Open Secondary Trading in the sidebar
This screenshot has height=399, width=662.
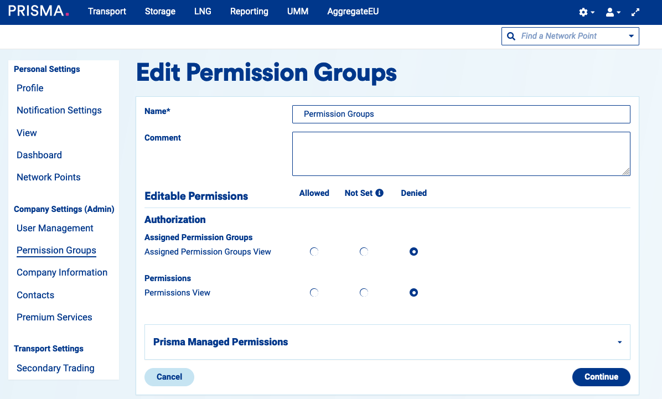(x=55, y=368)
